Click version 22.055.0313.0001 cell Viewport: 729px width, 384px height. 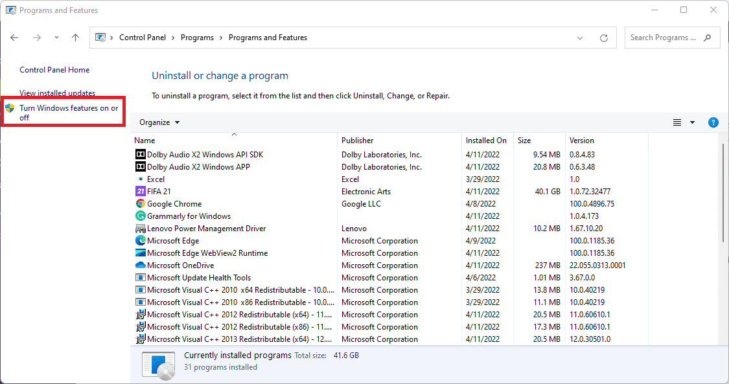click(x=597, y=265)
